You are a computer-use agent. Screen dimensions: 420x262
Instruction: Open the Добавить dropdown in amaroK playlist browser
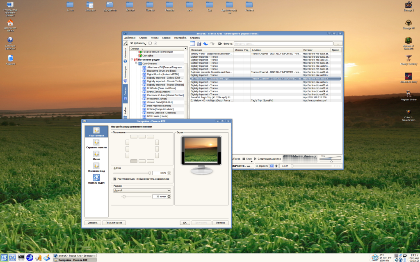point(138,43)
